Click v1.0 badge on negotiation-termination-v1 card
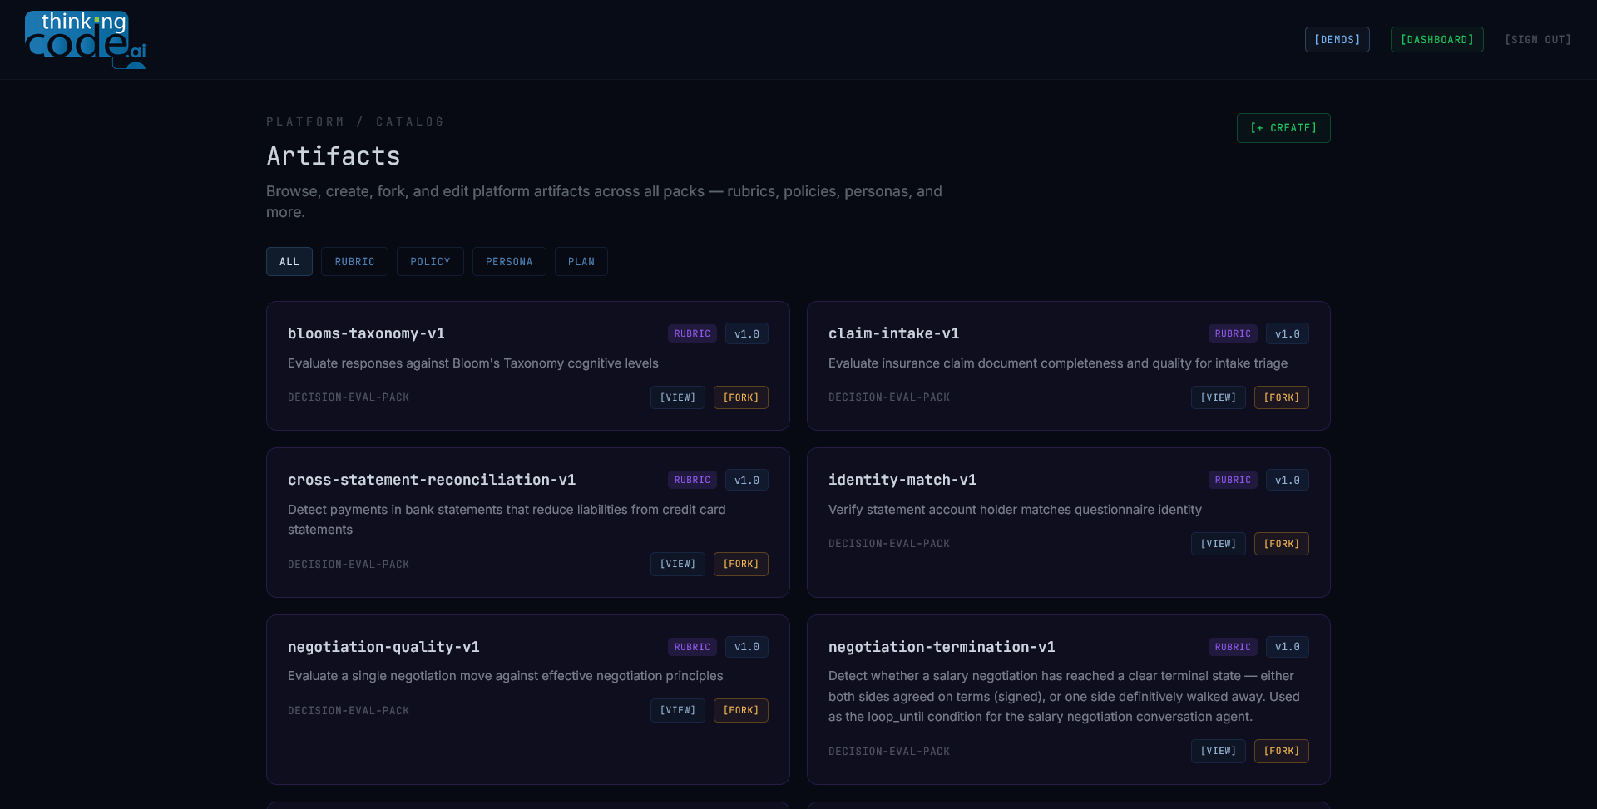 click(1288, 647)
